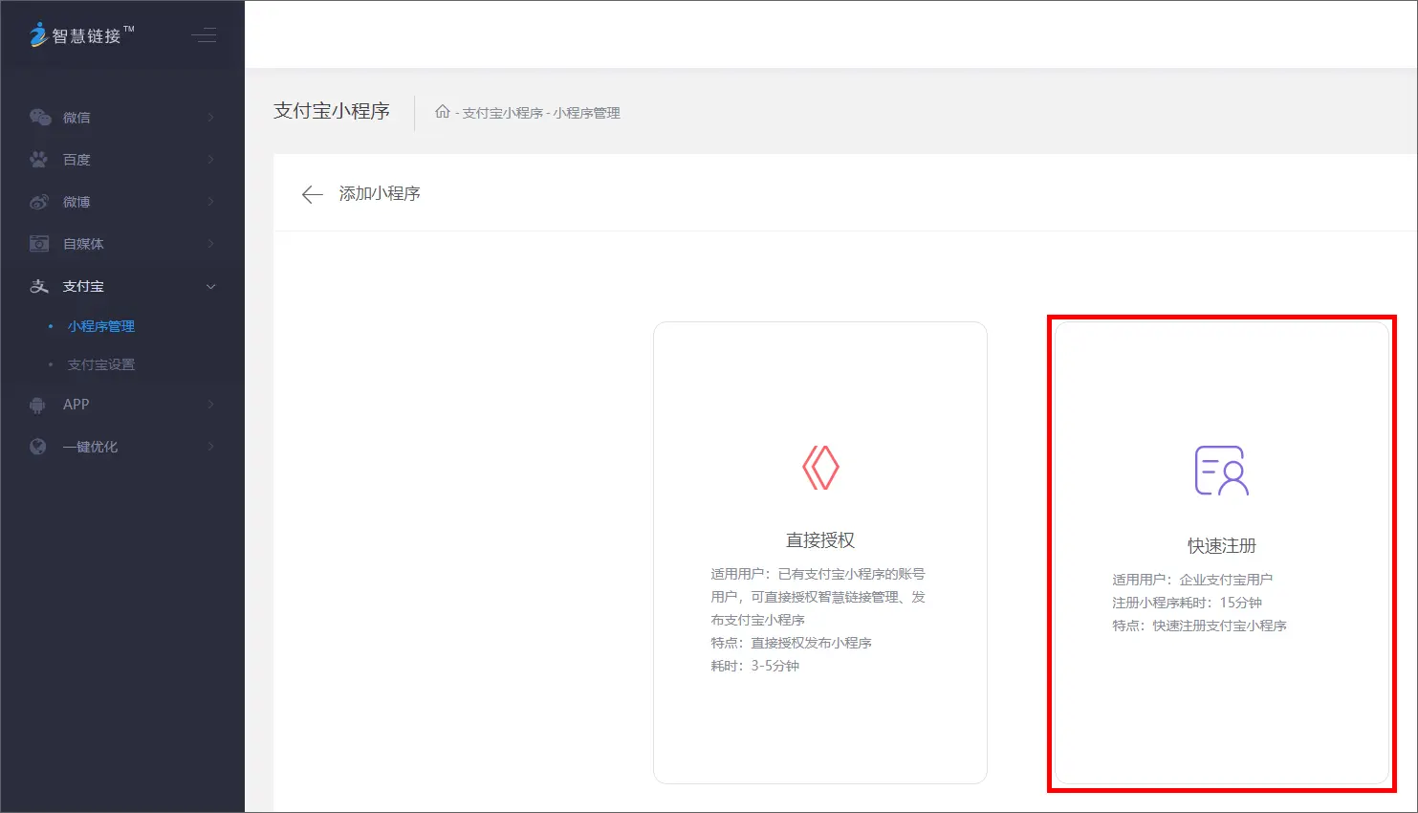Click the Weibo (微博) sidebar icon
Image resolution: width=1418 pixels, height=813 pixels.
pyautogui.click(x=39, y=202)
